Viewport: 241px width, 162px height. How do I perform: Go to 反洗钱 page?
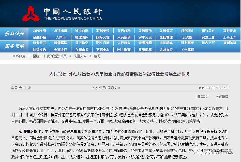(187, 37)
